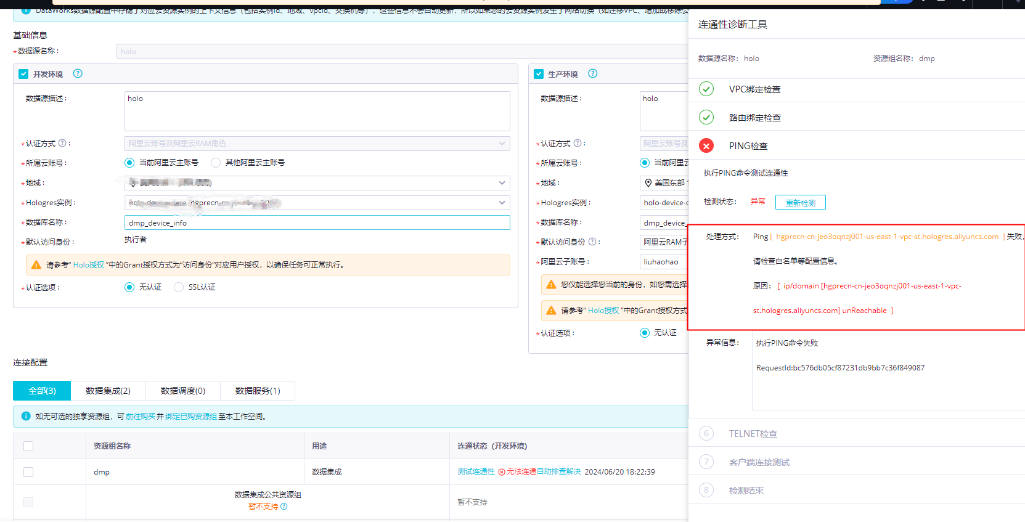Screen dimensions: 1025x522
Task: Click 数据库名称 field dmp_device_info
Action: pos(317,222)
